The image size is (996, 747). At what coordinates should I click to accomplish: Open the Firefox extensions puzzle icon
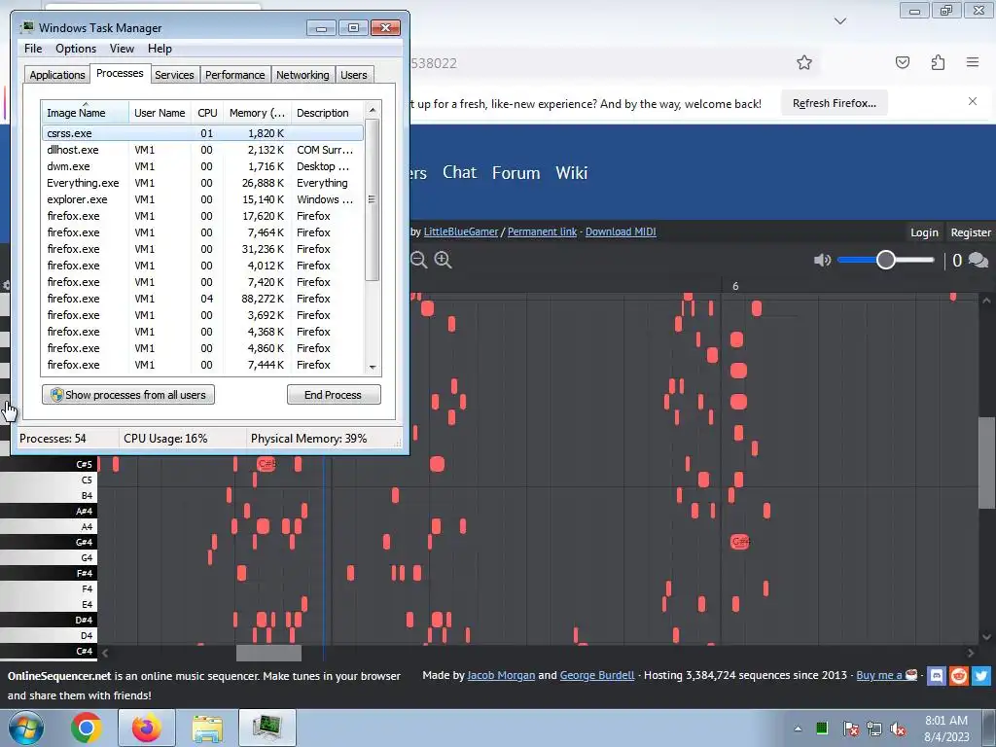pyautogui.click(x=938, y=62)
